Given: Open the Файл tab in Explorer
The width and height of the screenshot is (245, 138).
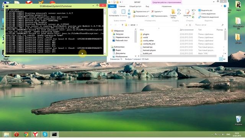Looking at the screenshot, I should 112,6.
